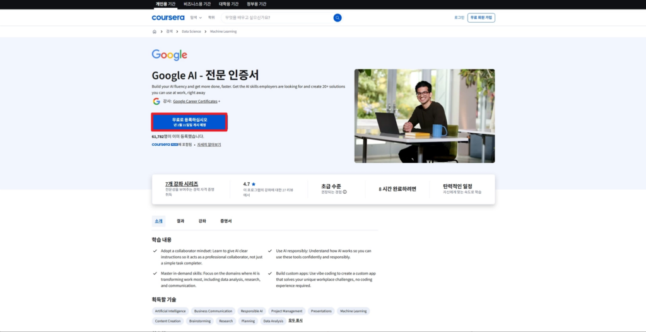
Task: Show all skills via 모두 표시
Action: coord(295,321)
